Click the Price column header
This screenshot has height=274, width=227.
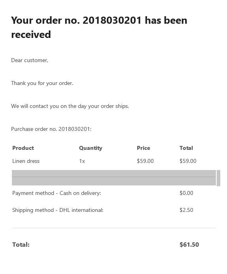[144, 148]
